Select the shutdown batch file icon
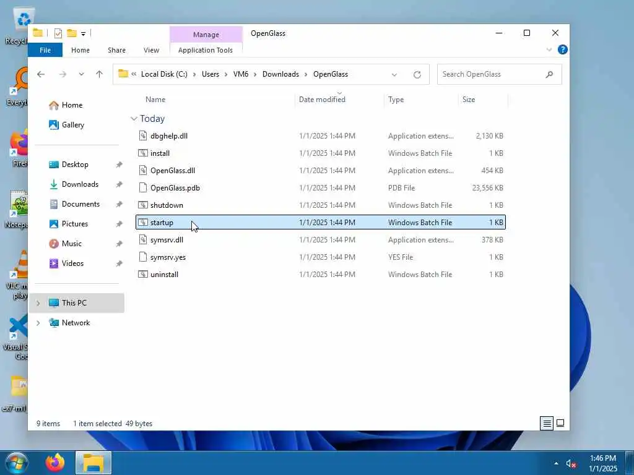This screenshot has width=634, height=475. (x=143, y=205)
